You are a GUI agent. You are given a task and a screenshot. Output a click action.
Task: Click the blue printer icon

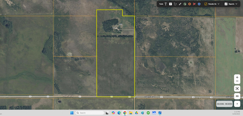point(199,4)
